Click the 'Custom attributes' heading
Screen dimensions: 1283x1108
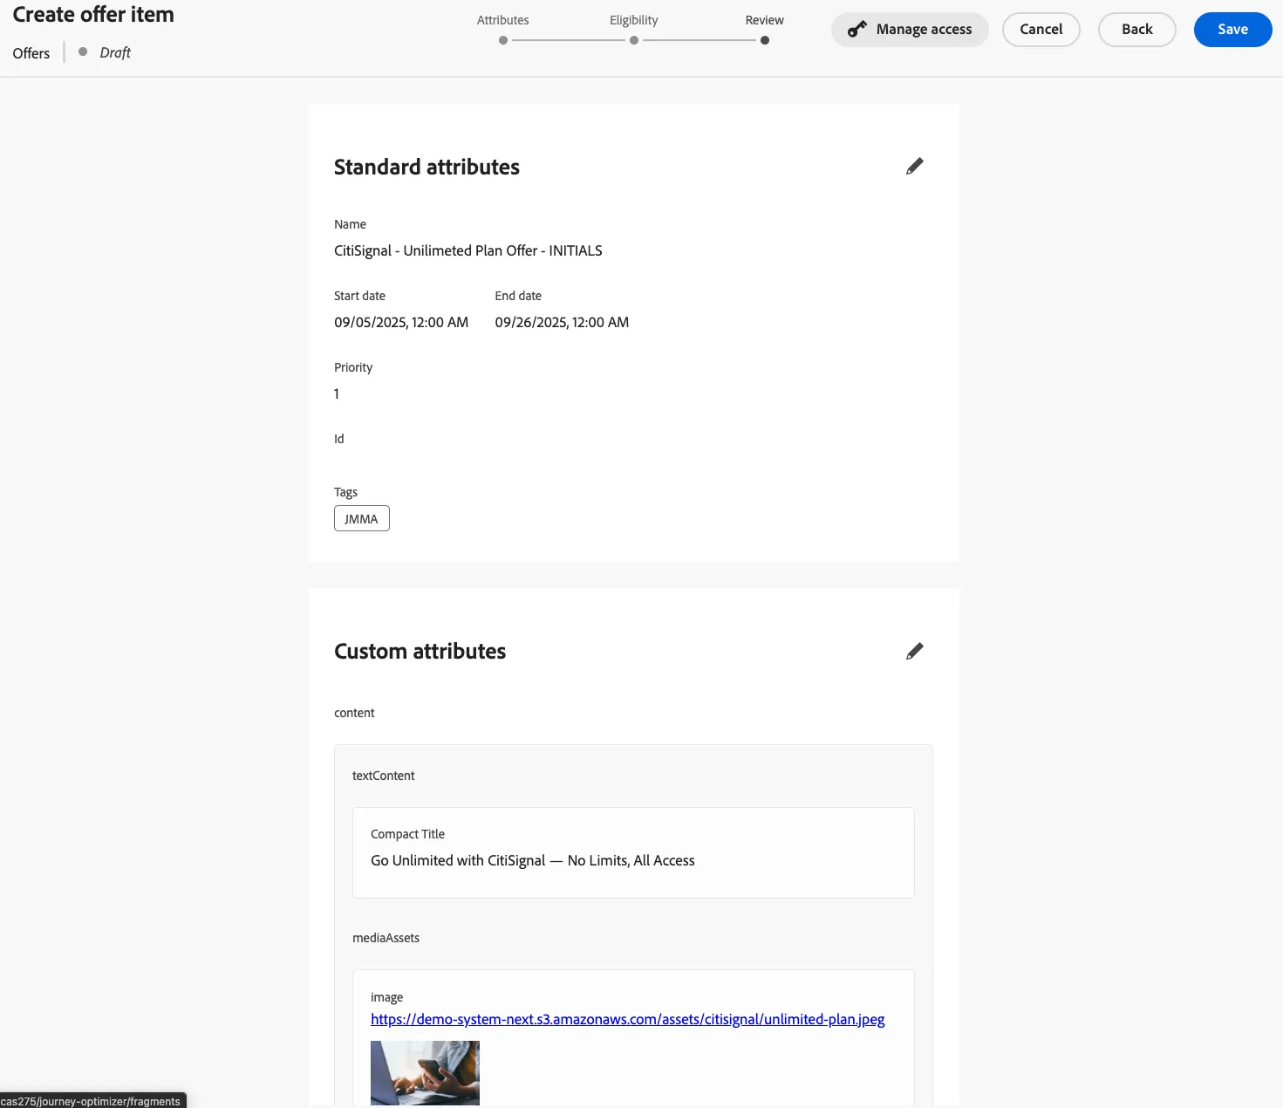coord(420,651)
